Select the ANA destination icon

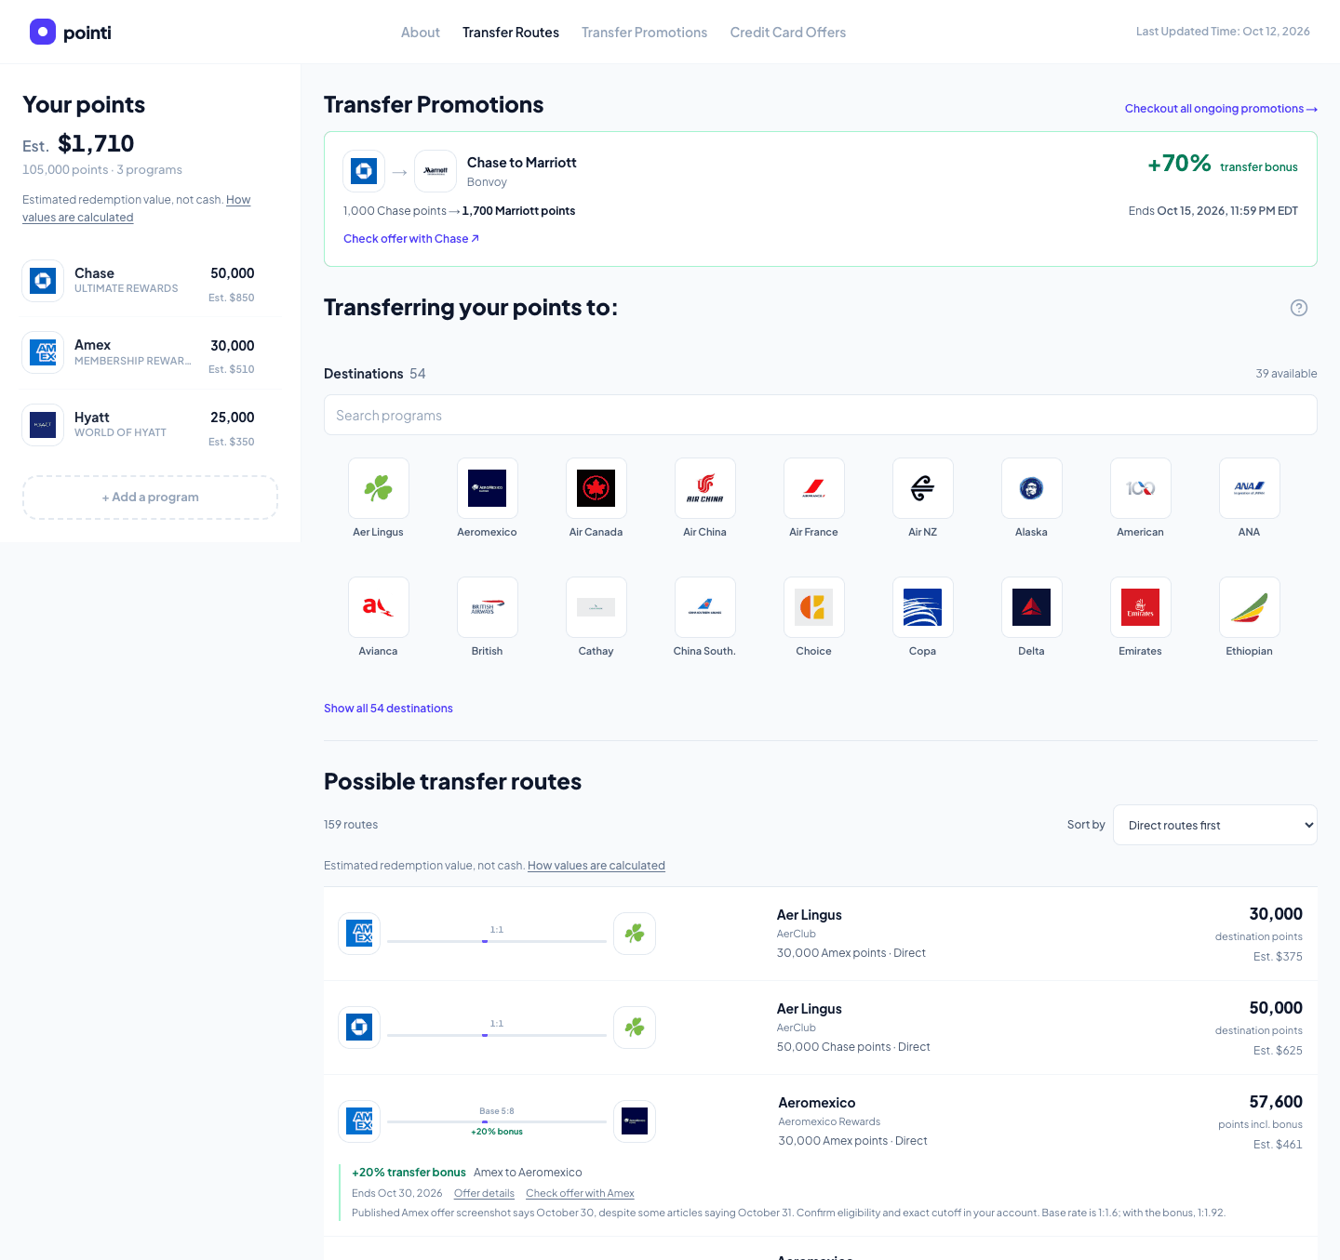(1250, 488)
